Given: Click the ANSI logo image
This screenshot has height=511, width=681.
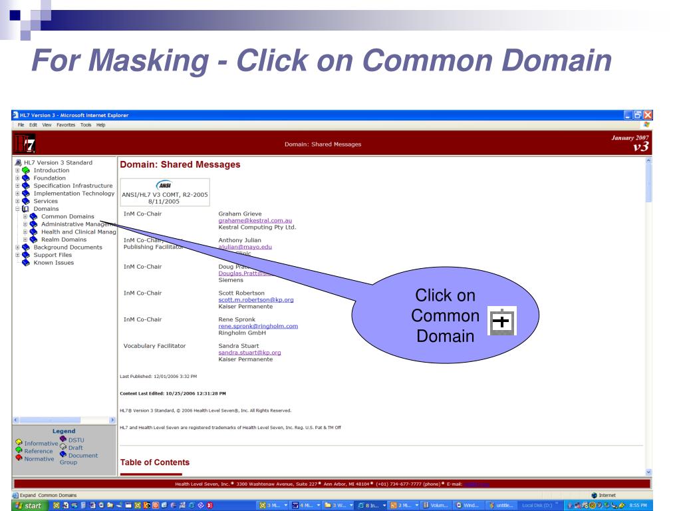Looking at the screenshot, I should tap(165, 185).
